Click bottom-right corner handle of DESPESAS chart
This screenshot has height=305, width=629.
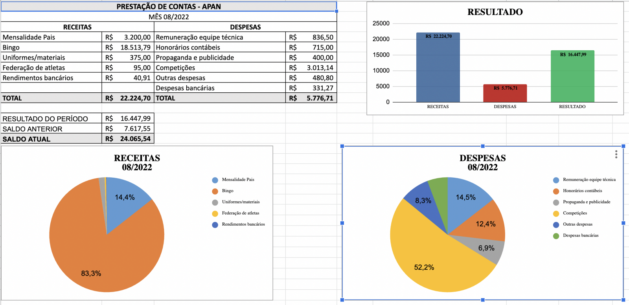click(623, 300)
